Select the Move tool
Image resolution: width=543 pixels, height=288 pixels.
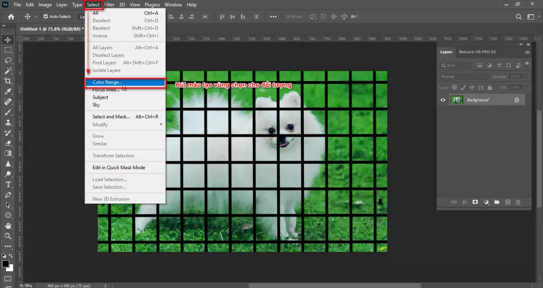click(8, 39)
